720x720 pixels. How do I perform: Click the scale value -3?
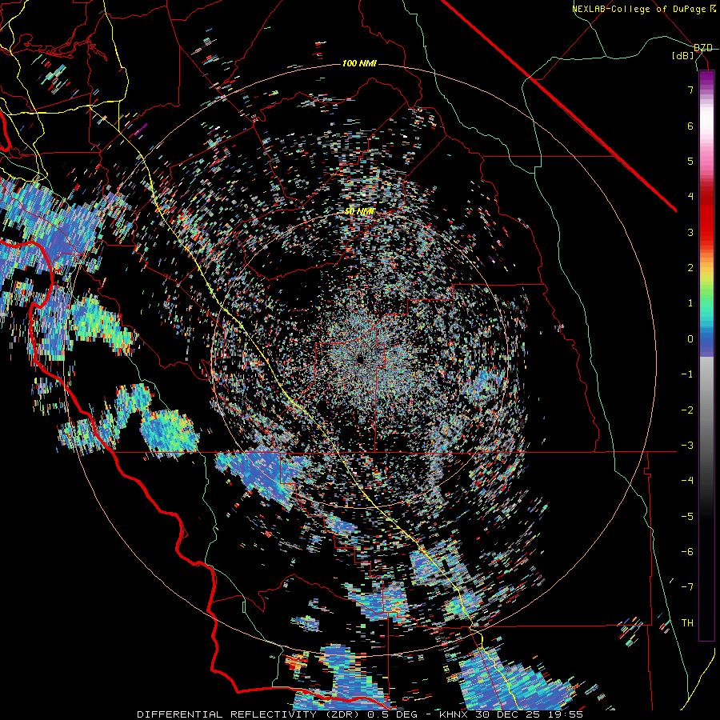pos(687,446)
